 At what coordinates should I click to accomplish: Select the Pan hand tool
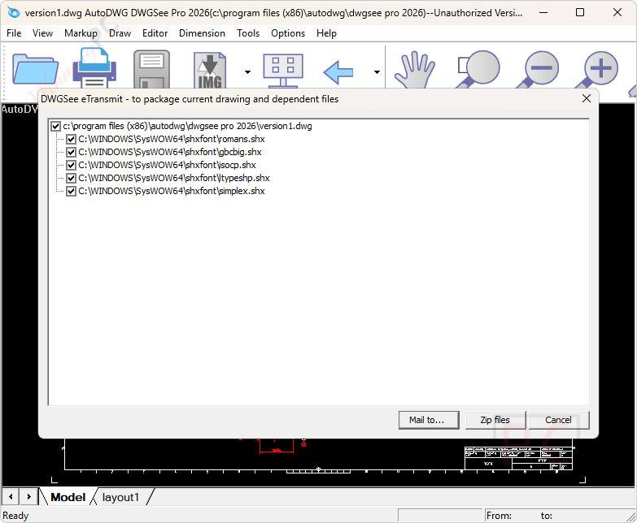coord(415,70)
